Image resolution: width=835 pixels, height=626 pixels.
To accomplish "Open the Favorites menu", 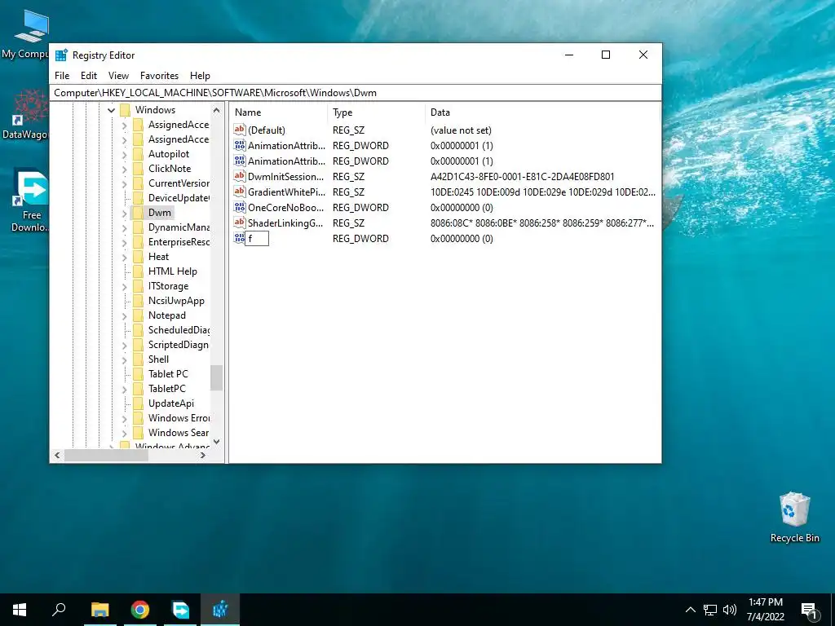I will (x=159, y=76).
